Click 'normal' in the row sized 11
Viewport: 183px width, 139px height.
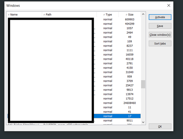108,107
